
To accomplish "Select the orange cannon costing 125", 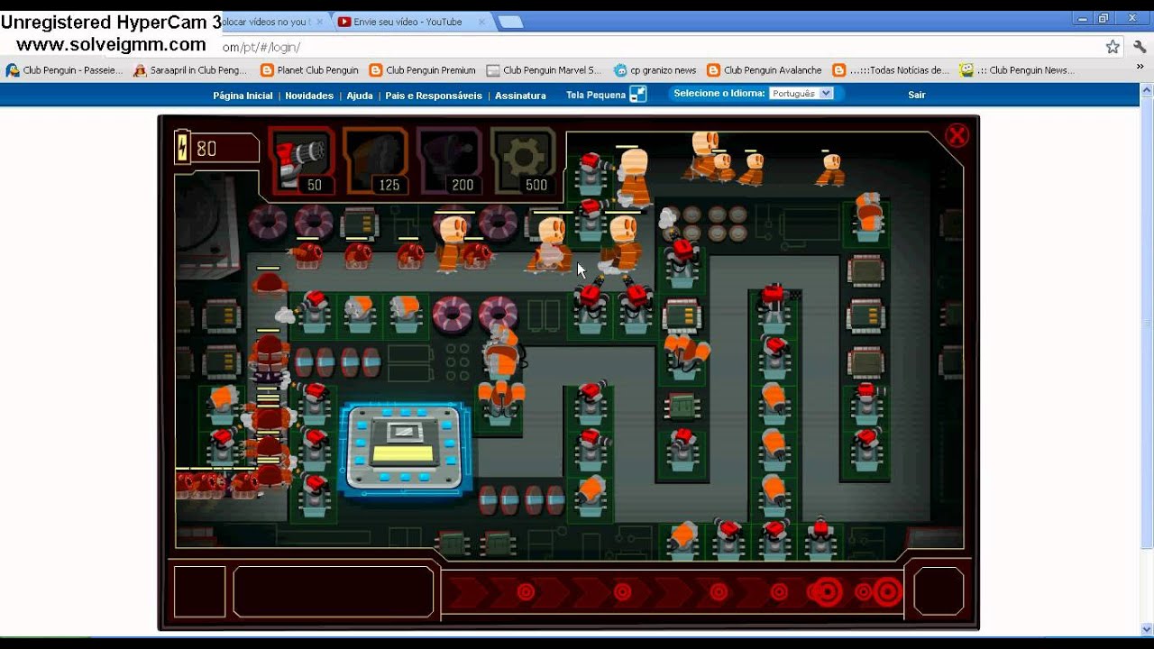I will (x=375, y=160).
